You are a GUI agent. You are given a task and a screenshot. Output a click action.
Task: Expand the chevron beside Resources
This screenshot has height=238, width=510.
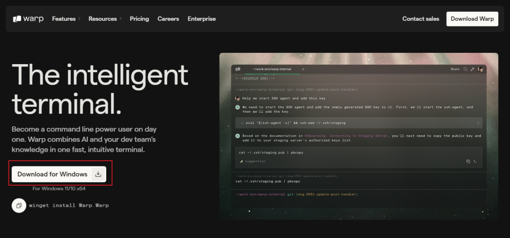[x=120, y=19]
